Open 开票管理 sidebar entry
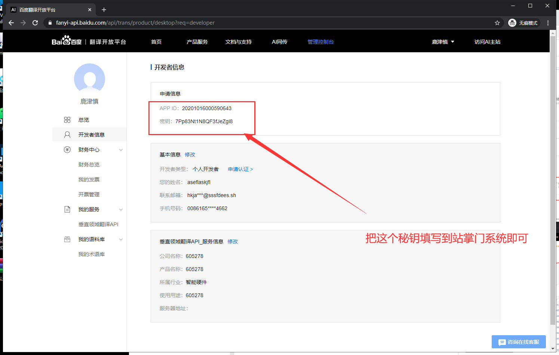The image size is (559, 355). tap(89, 194)
